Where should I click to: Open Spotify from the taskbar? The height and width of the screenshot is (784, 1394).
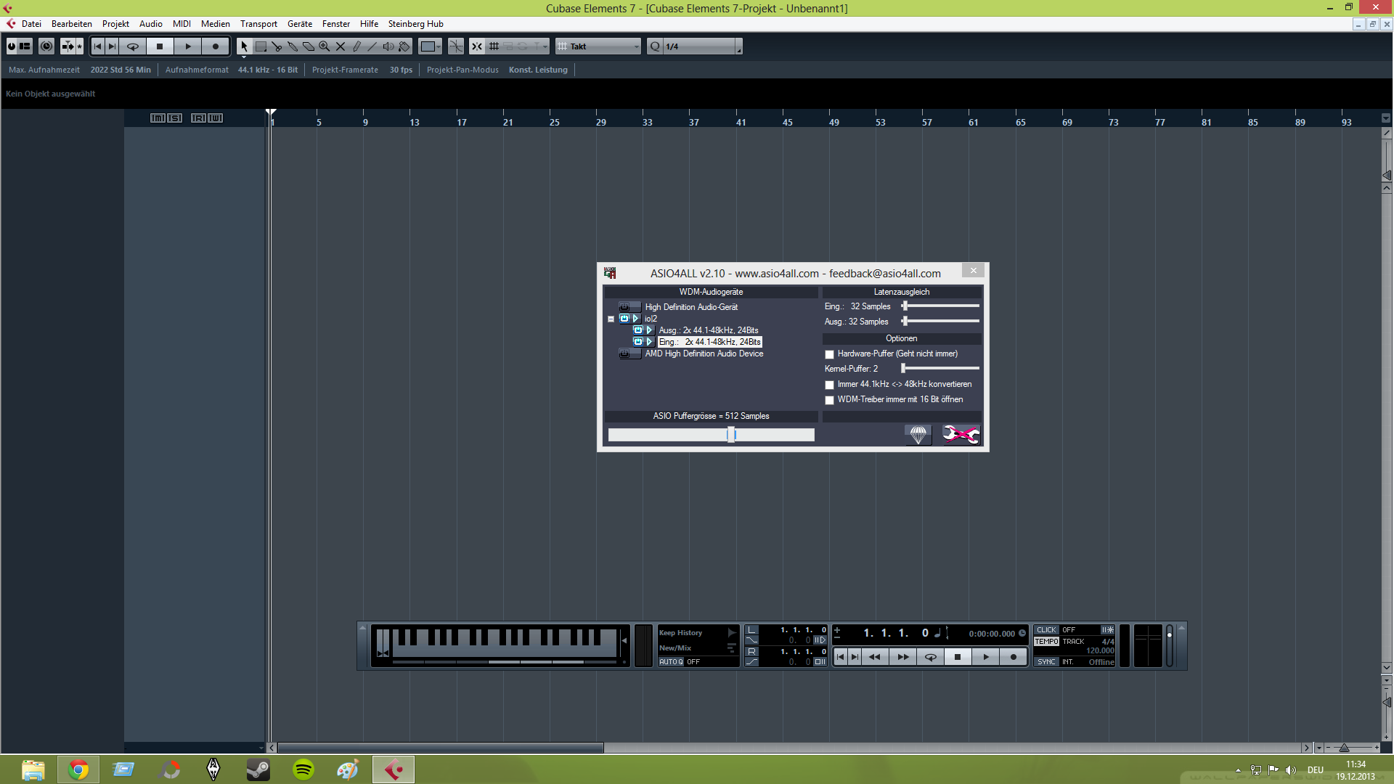point(303,769)
